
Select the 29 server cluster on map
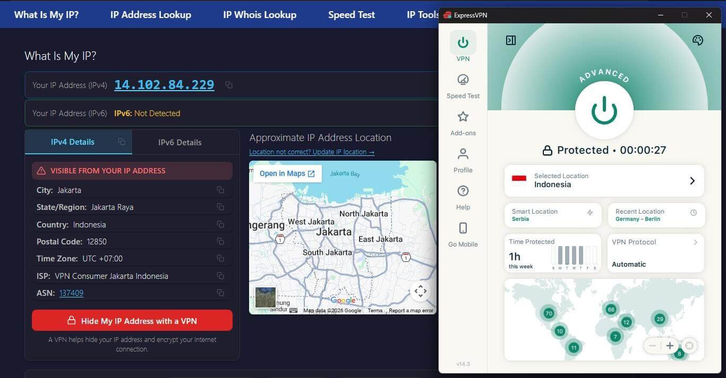pos(660,319)
